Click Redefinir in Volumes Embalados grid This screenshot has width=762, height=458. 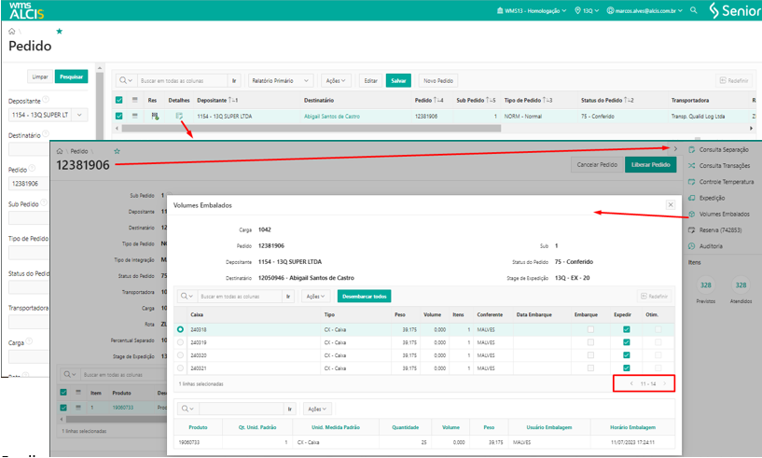click(654, 296)
